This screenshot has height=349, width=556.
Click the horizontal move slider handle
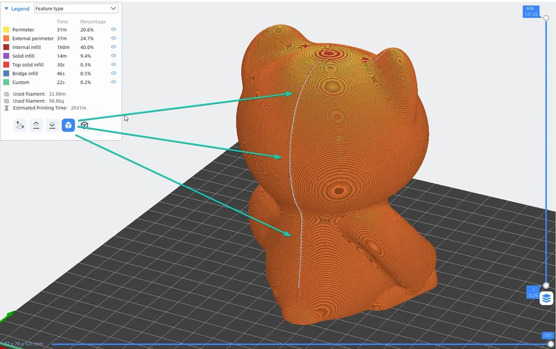(x=550, y=344)
